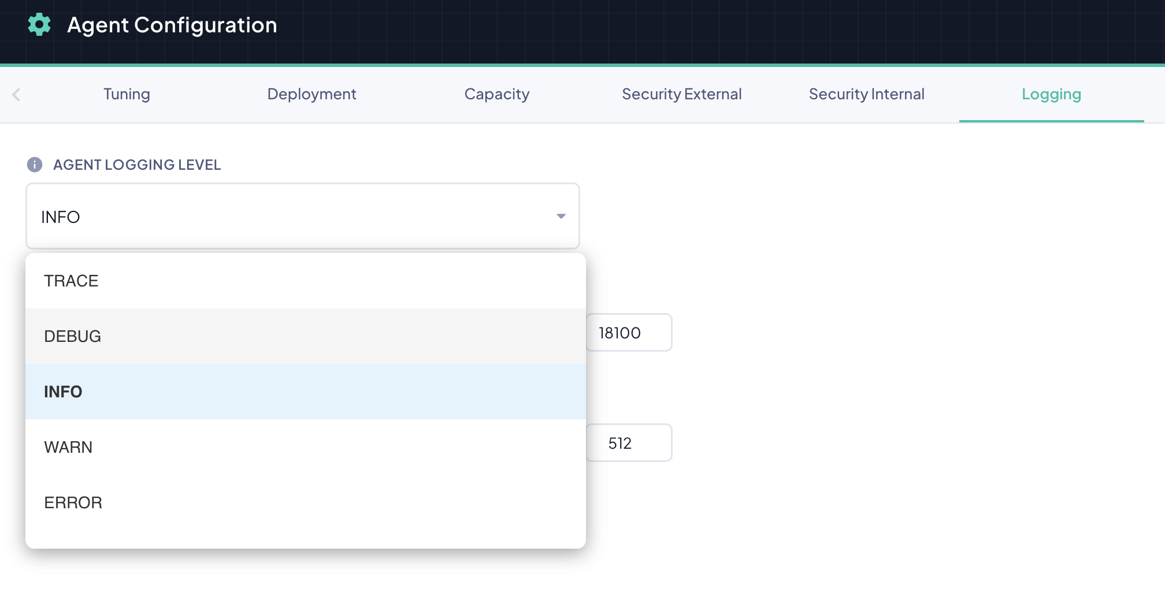The height and width of the screenshot is (596, 1165).
Task: Choose TRACE from the logging level list
Action: click(306, 281)
